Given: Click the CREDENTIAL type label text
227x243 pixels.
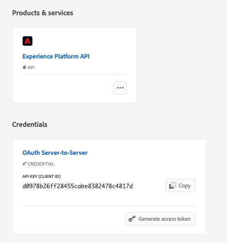Looking at the screenshot, I should pyautogui.click(x=41, y=164).
